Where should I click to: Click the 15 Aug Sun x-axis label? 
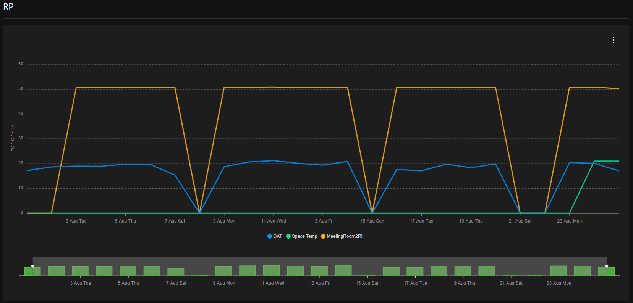[372, 221]
